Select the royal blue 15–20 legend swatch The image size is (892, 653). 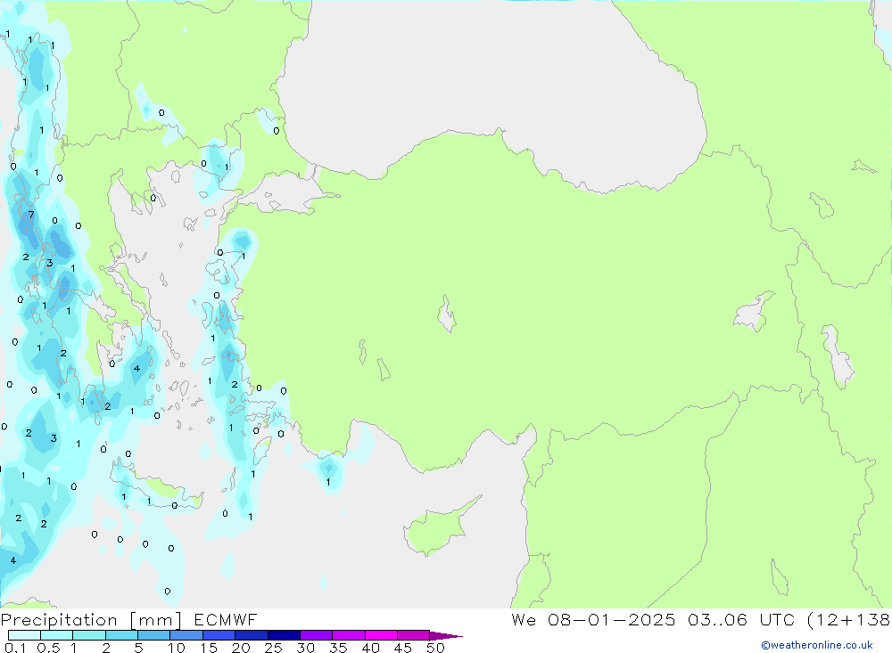click(x=219, y=635)
